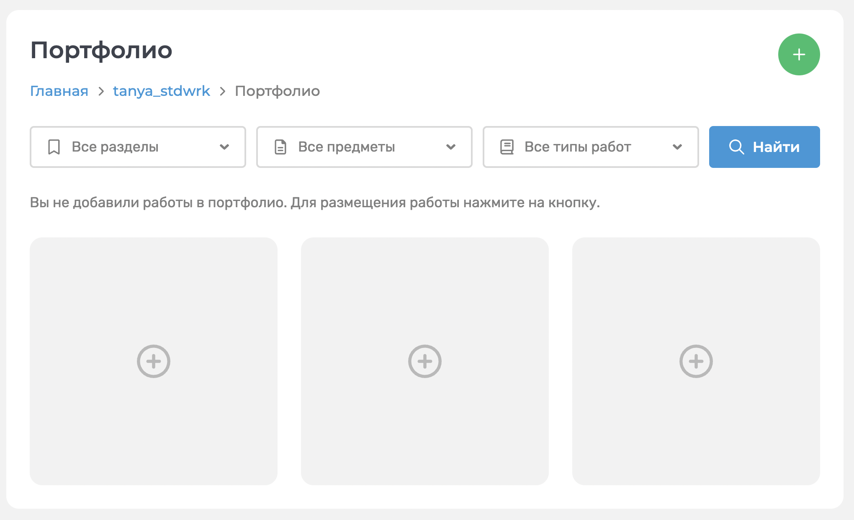Screen dimensions: 854x520
Task: Open the Все типы работ combo box
Action: click(x=590, y=147)
